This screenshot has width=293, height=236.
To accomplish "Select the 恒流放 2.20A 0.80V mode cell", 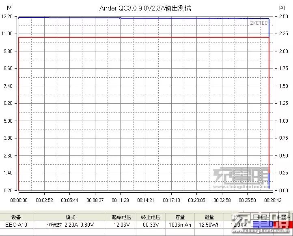I will 70,225.
